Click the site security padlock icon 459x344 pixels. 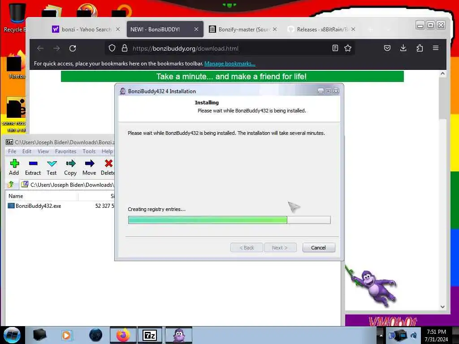click(125, 48)
